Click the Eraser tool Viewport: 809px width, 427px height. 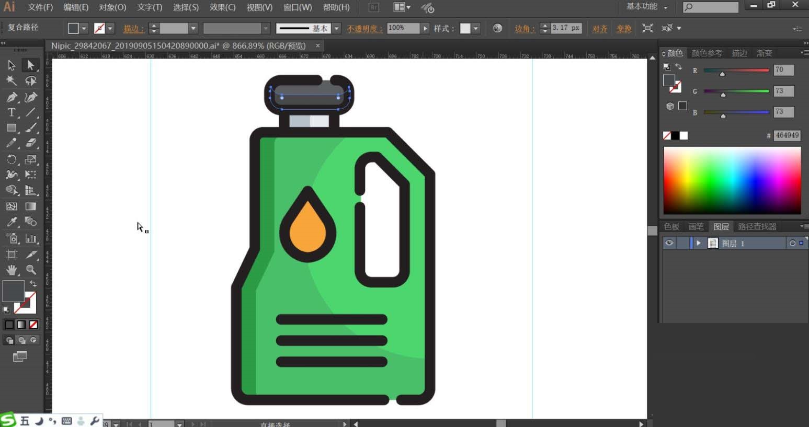(x=31, y=143)
